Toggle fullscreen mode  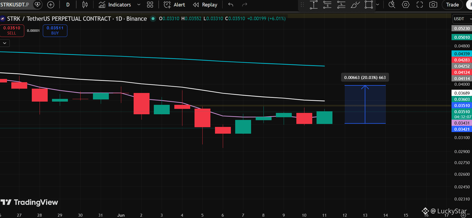click(420, 5)
